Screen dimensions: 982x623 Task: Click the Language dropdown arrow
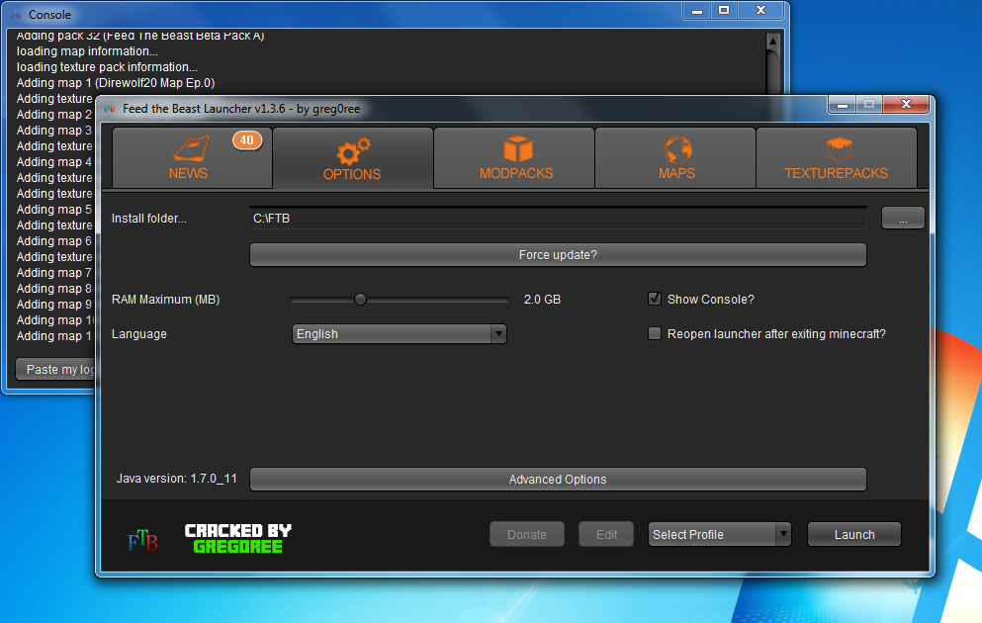(x=498, y=334)
